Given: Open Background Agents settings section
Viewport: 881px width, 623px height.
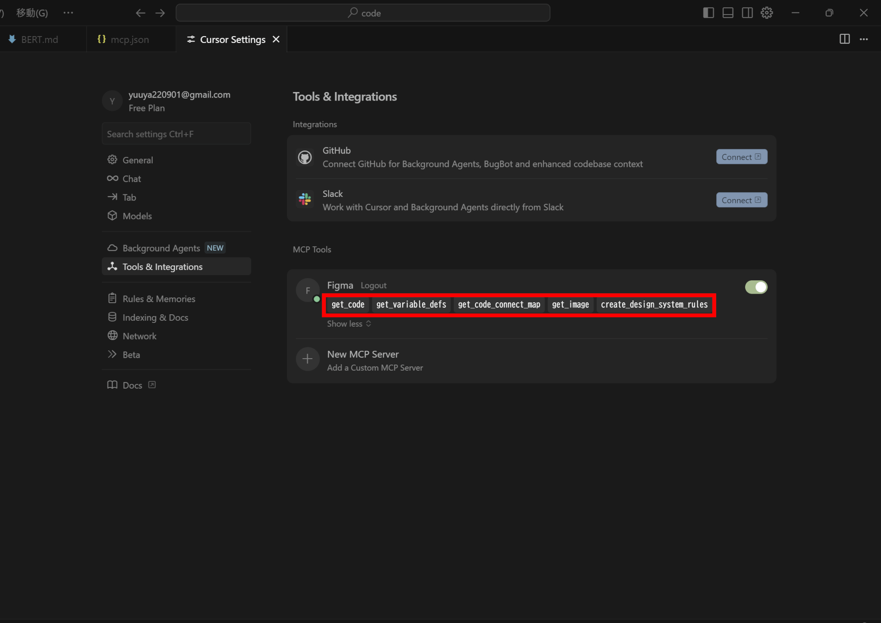Looking at the screenshot, I should 176,248.
